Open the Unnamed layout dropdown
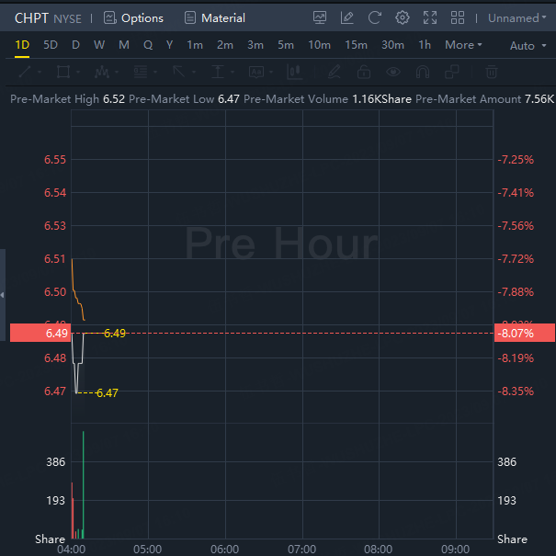The height and width of the screenshot is (556, 556). (x=516, y=17)
